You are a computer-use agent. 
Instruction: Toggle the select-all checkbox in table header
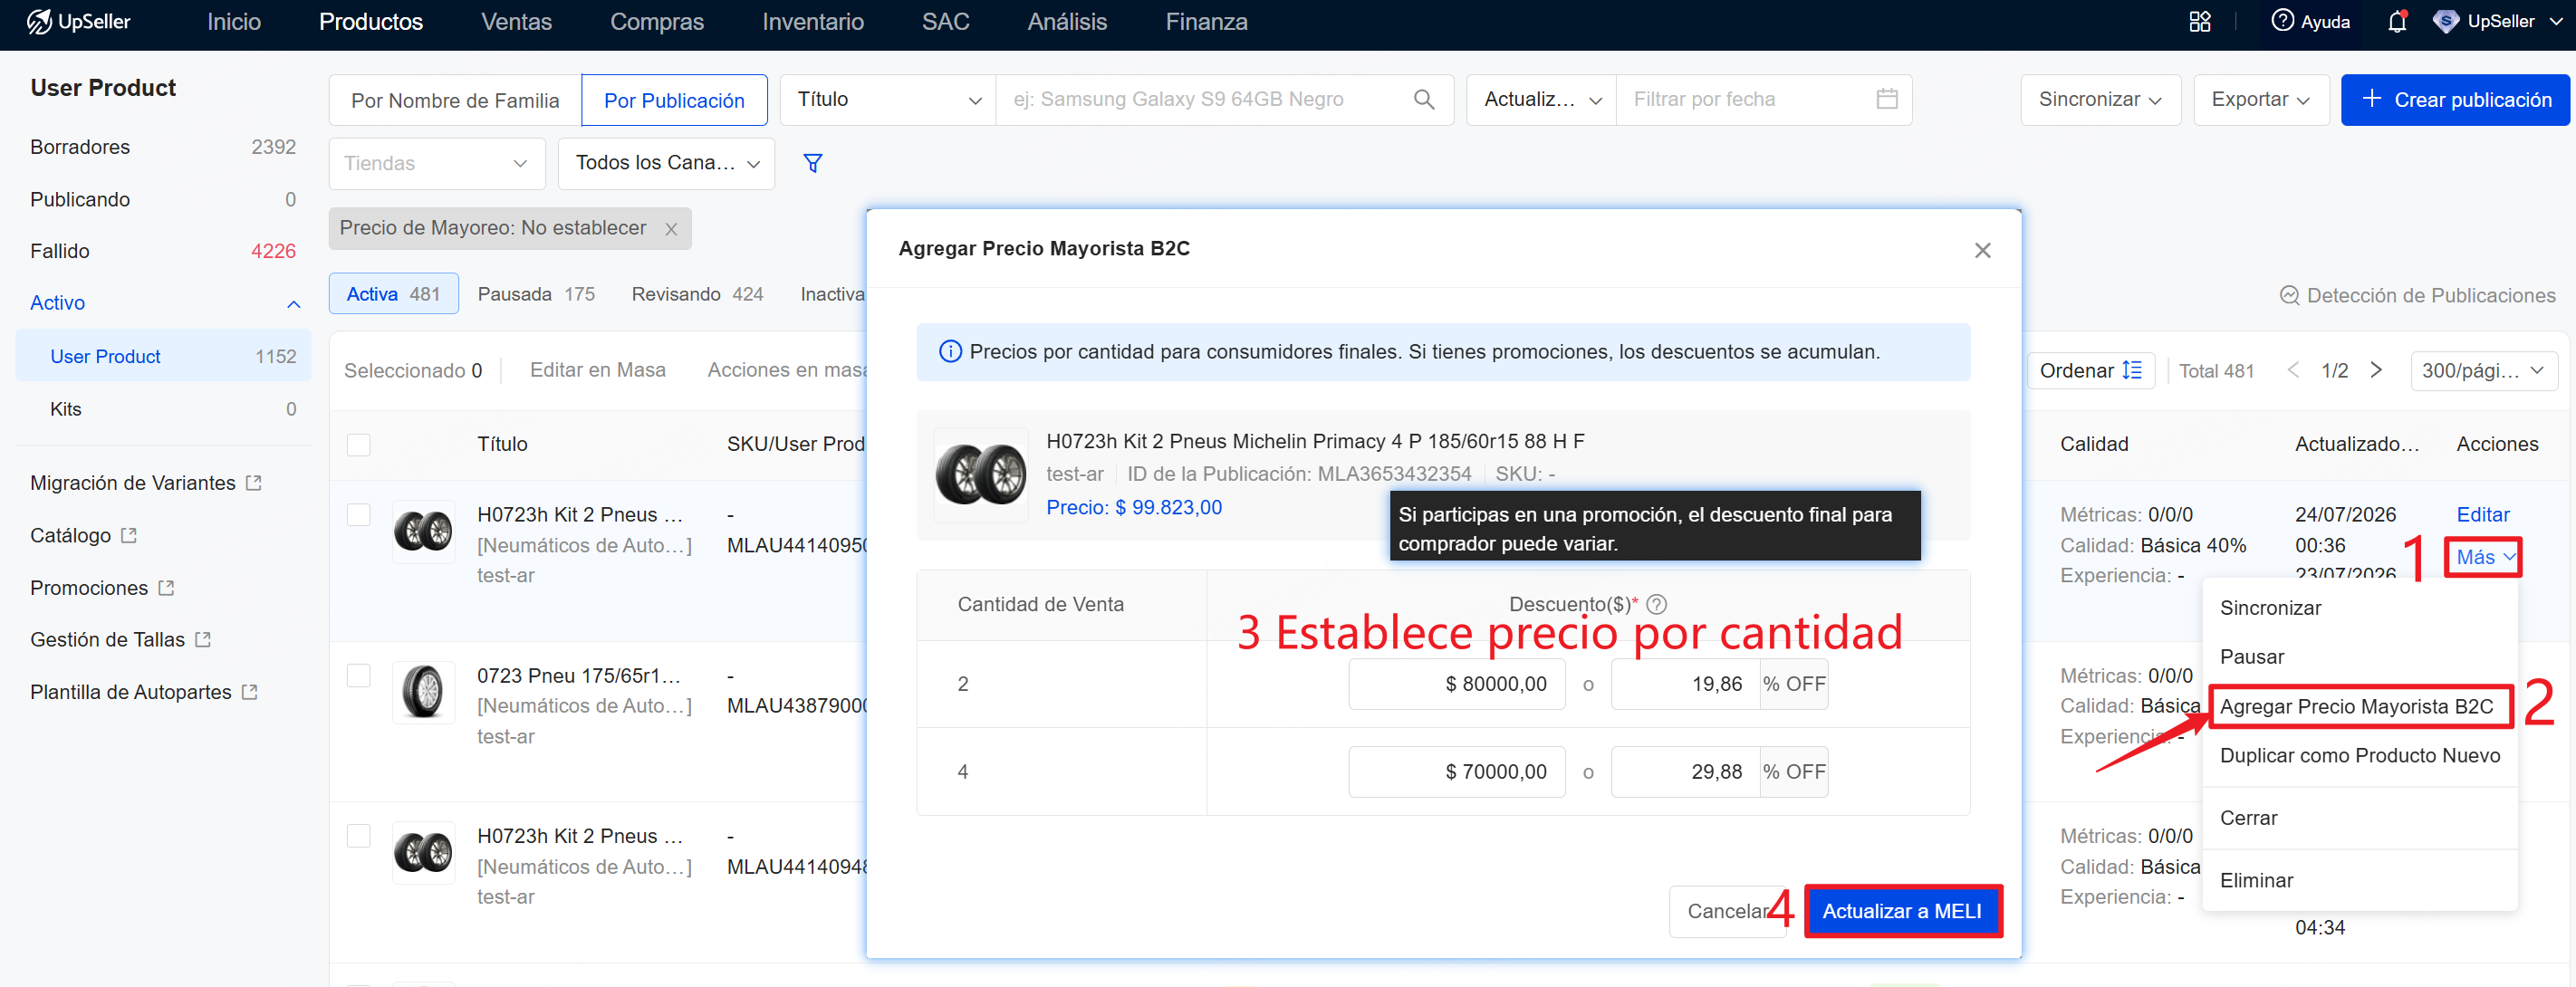(359, 444)
